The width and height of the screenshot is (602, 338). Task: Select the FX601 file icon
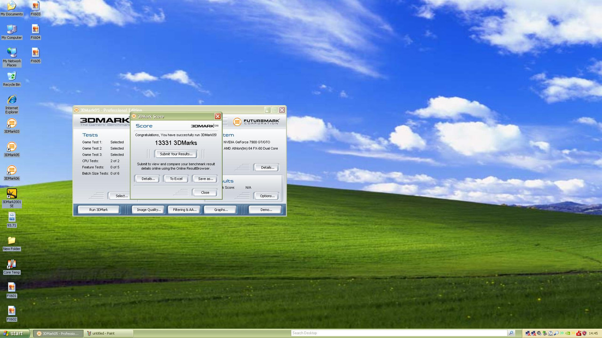(x=11, y=289)
